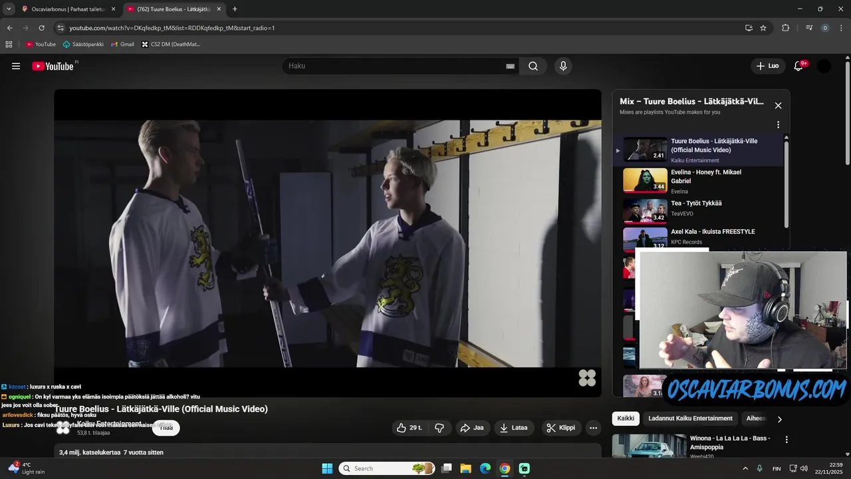Click the Luo create button
Viewport: 851px width, 479px height.
(767, 66)
